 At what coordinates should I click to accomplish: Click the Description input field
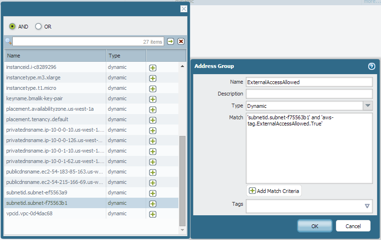click(x=309, y=94)
